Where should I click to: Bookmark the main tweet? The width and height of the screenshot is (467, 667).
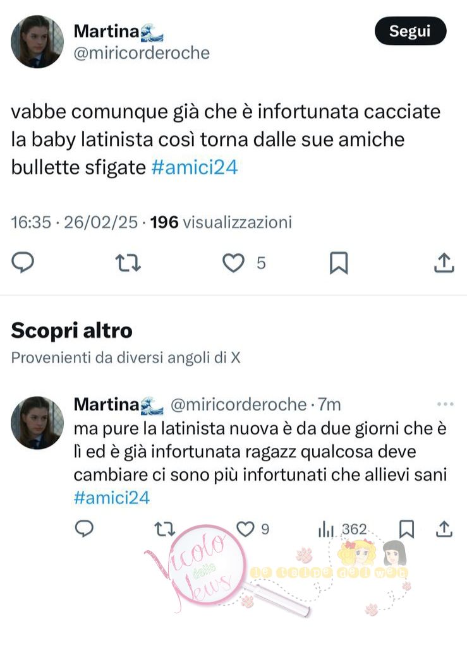(339, 263)
